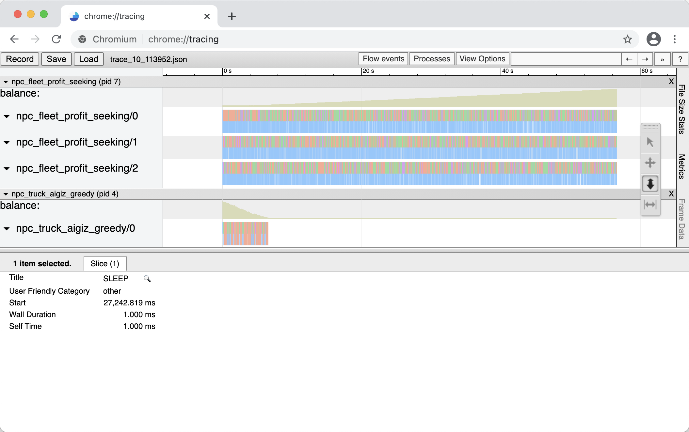Choose the timing range tool
Image resolution: width=689 pixels, height=432 pixels.
[650, 205]
